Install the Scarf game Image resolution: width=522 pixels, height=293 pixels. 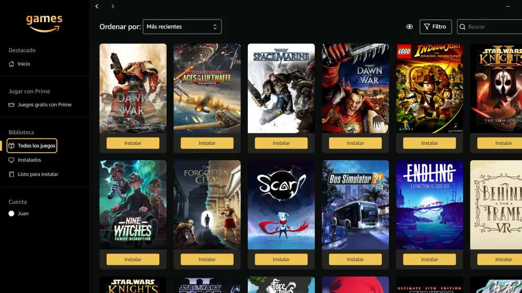[x=281, y=259]
